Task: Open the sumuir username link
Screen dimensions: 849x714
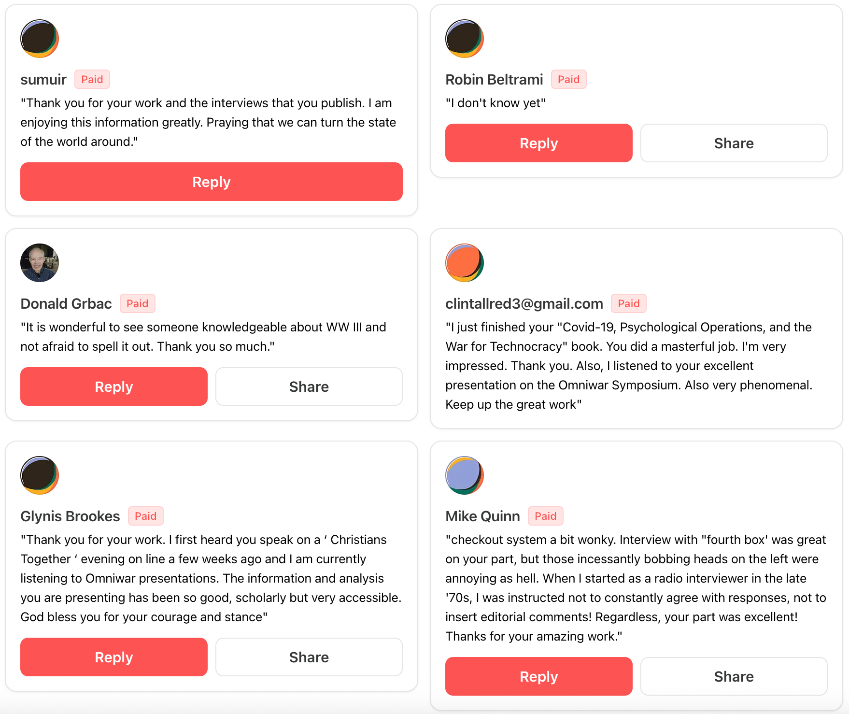Action: pyautogui.click(x=43, y=79)
